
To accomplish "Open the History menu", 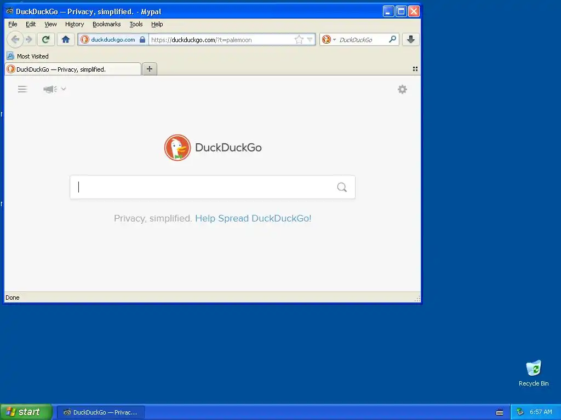I will tap(75, 24).
